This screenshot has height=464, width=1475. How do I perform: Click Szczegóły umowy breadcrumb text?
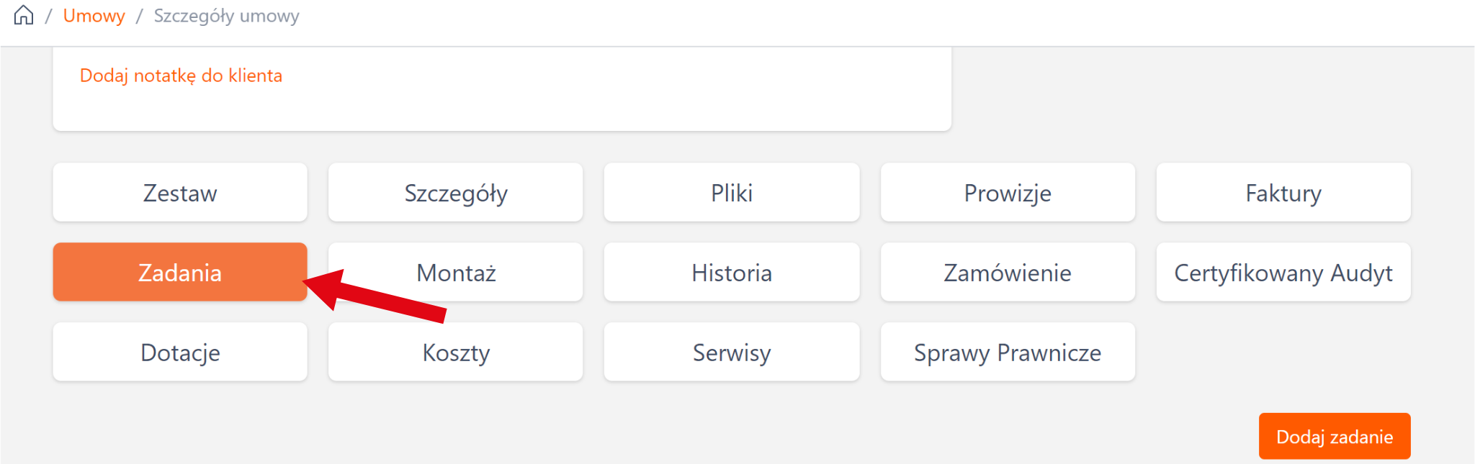226,16
